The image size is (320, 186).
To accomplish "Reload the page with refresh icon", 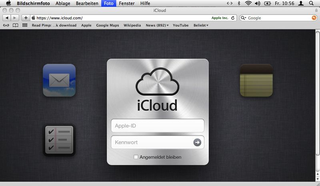I will (233, 18).
